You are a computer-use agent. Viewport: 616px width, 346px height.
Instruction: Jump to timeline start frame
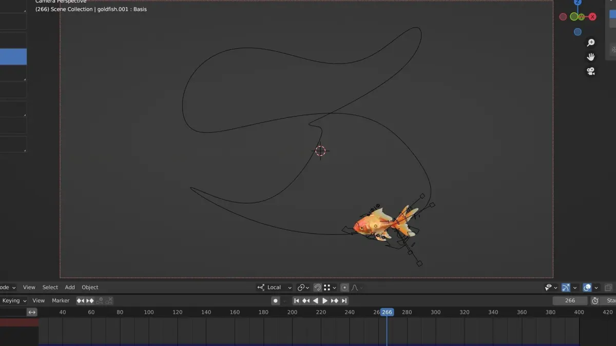[x=296, y=301]
